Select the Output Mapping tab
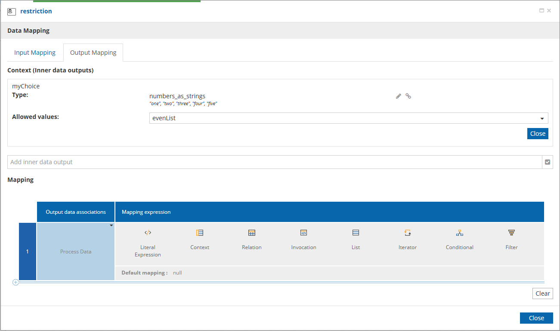The image size is (560, 331). tap(93, 53)
